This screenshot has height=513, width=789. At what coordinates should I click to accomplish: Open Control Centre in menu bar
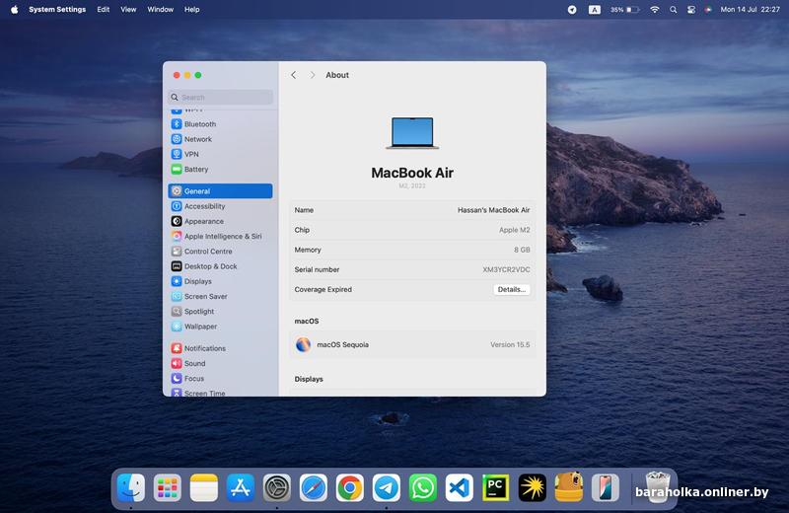(x=691, y=10)
